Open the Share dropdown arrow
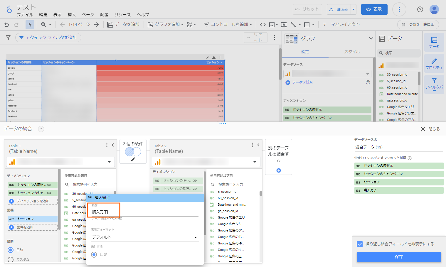The image size is (446, 267). 354,9
